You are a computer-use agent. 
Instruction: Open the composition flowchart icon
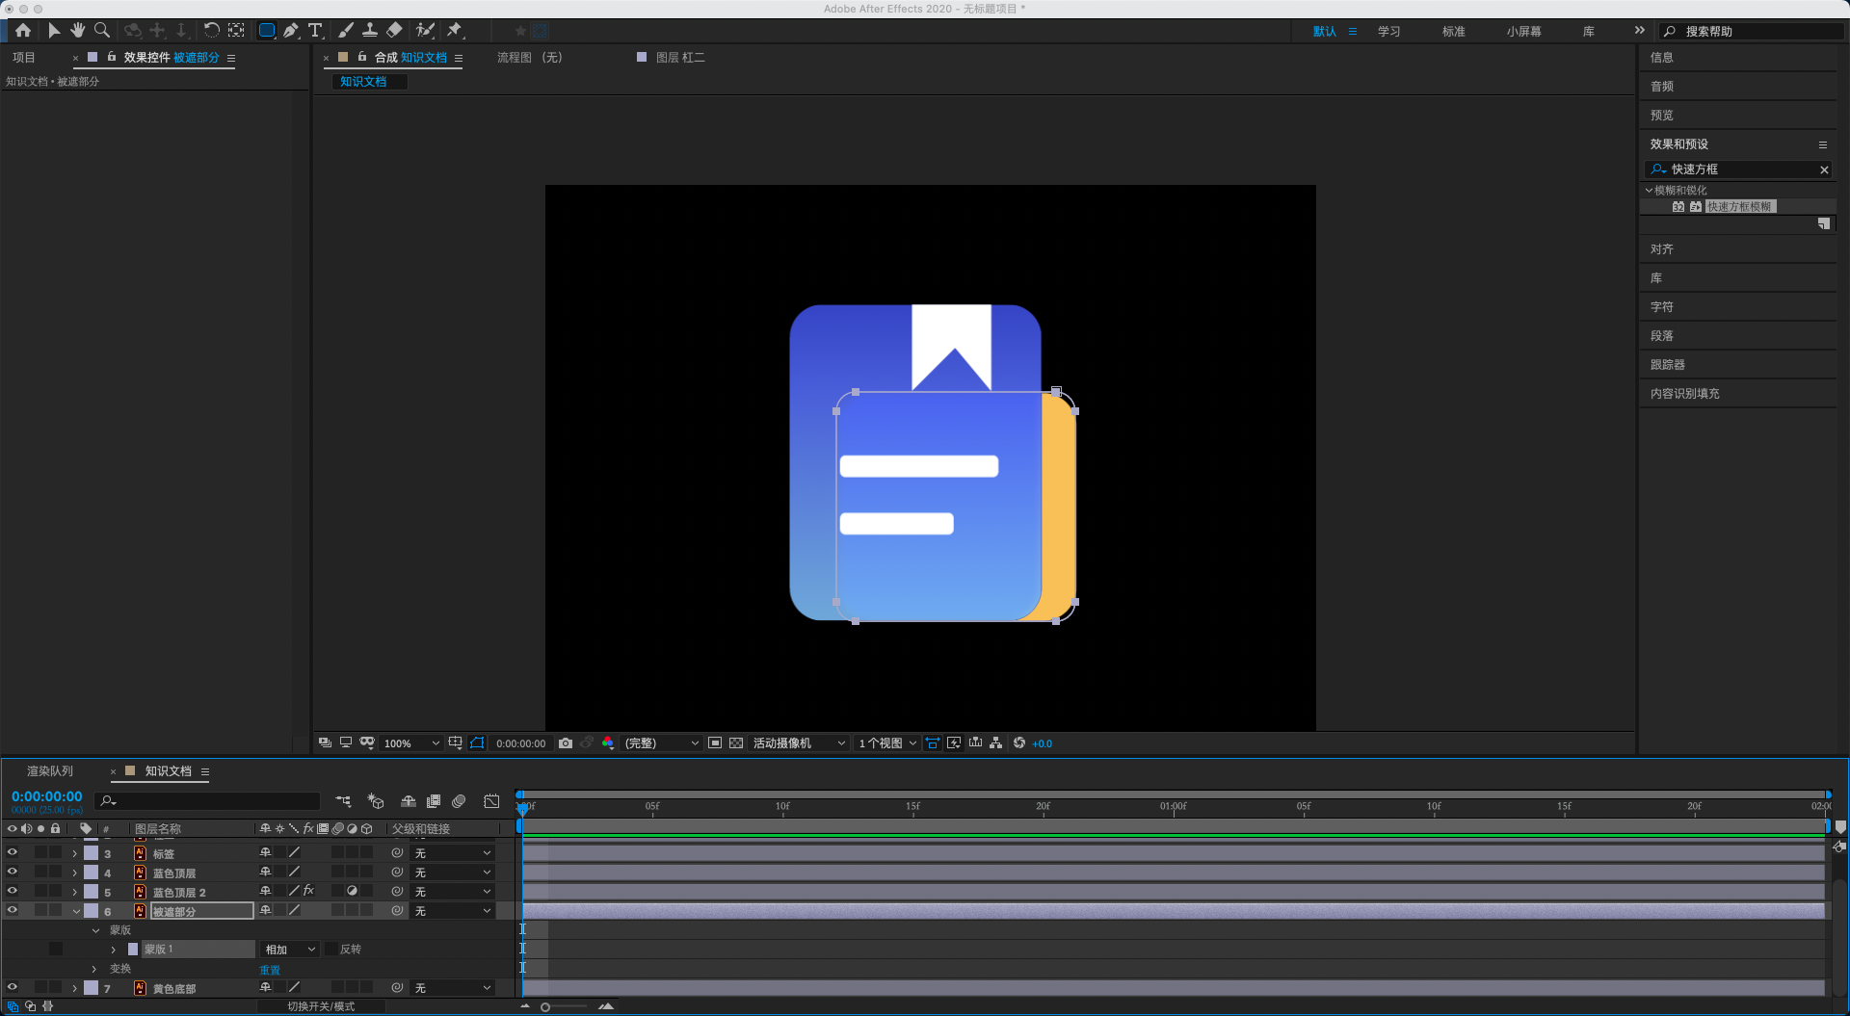(x=996, y=743)
